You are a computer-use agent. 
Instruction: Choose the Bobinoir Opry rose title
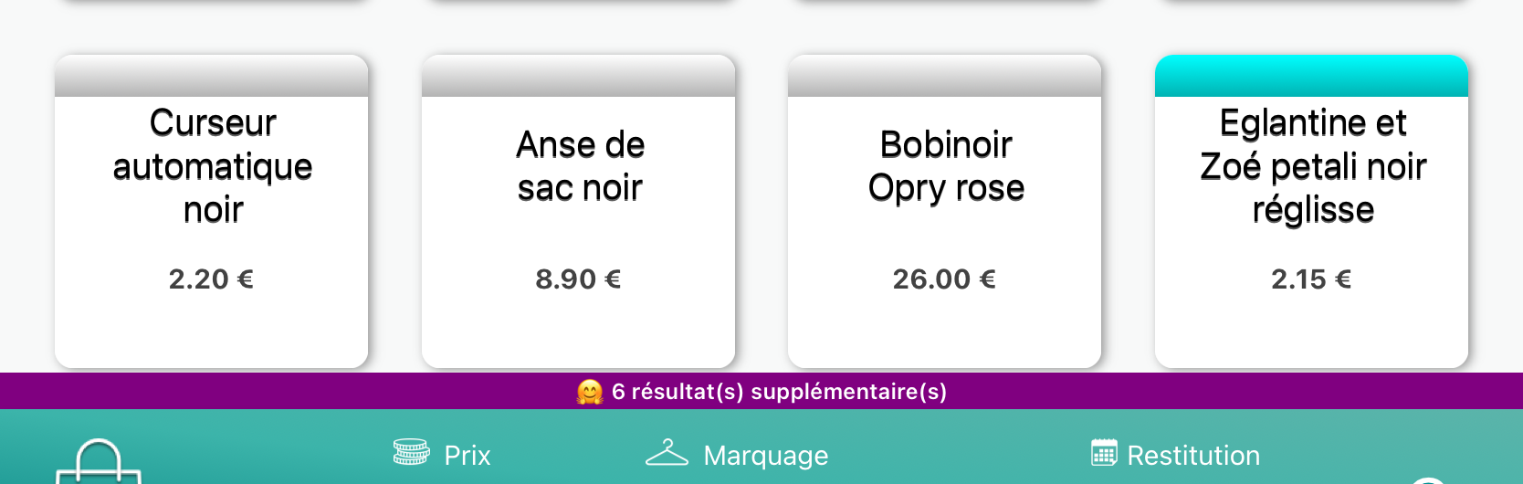click(x=946, y=166)
